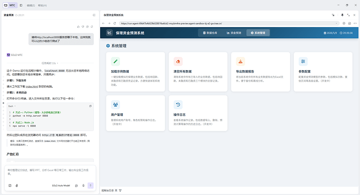The width and height of the screenshot is (360, 195).
Task: Expand the preview panel to fullscreen
Action: pos(349,15)
